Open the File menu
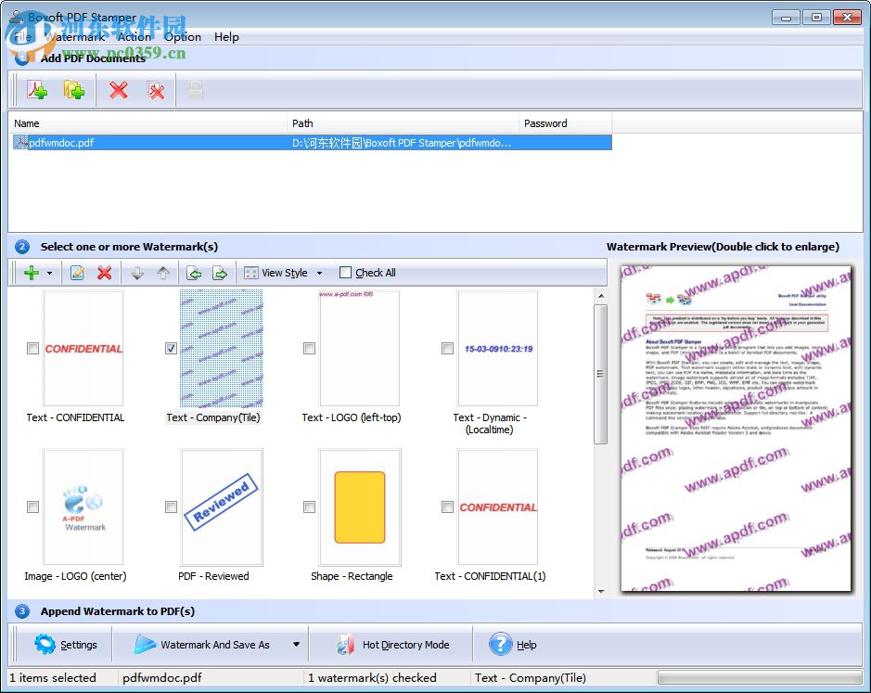This screenshot has height=693, width=871. (22, 37)
